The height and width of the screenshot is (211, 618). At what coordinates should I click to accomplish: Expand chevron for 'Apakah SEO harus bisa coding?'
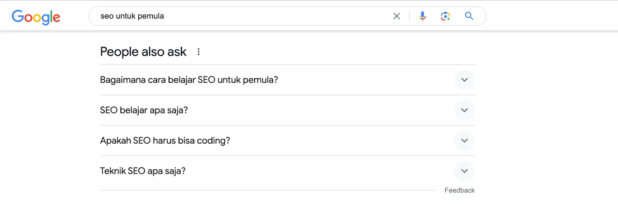point(464,141)
